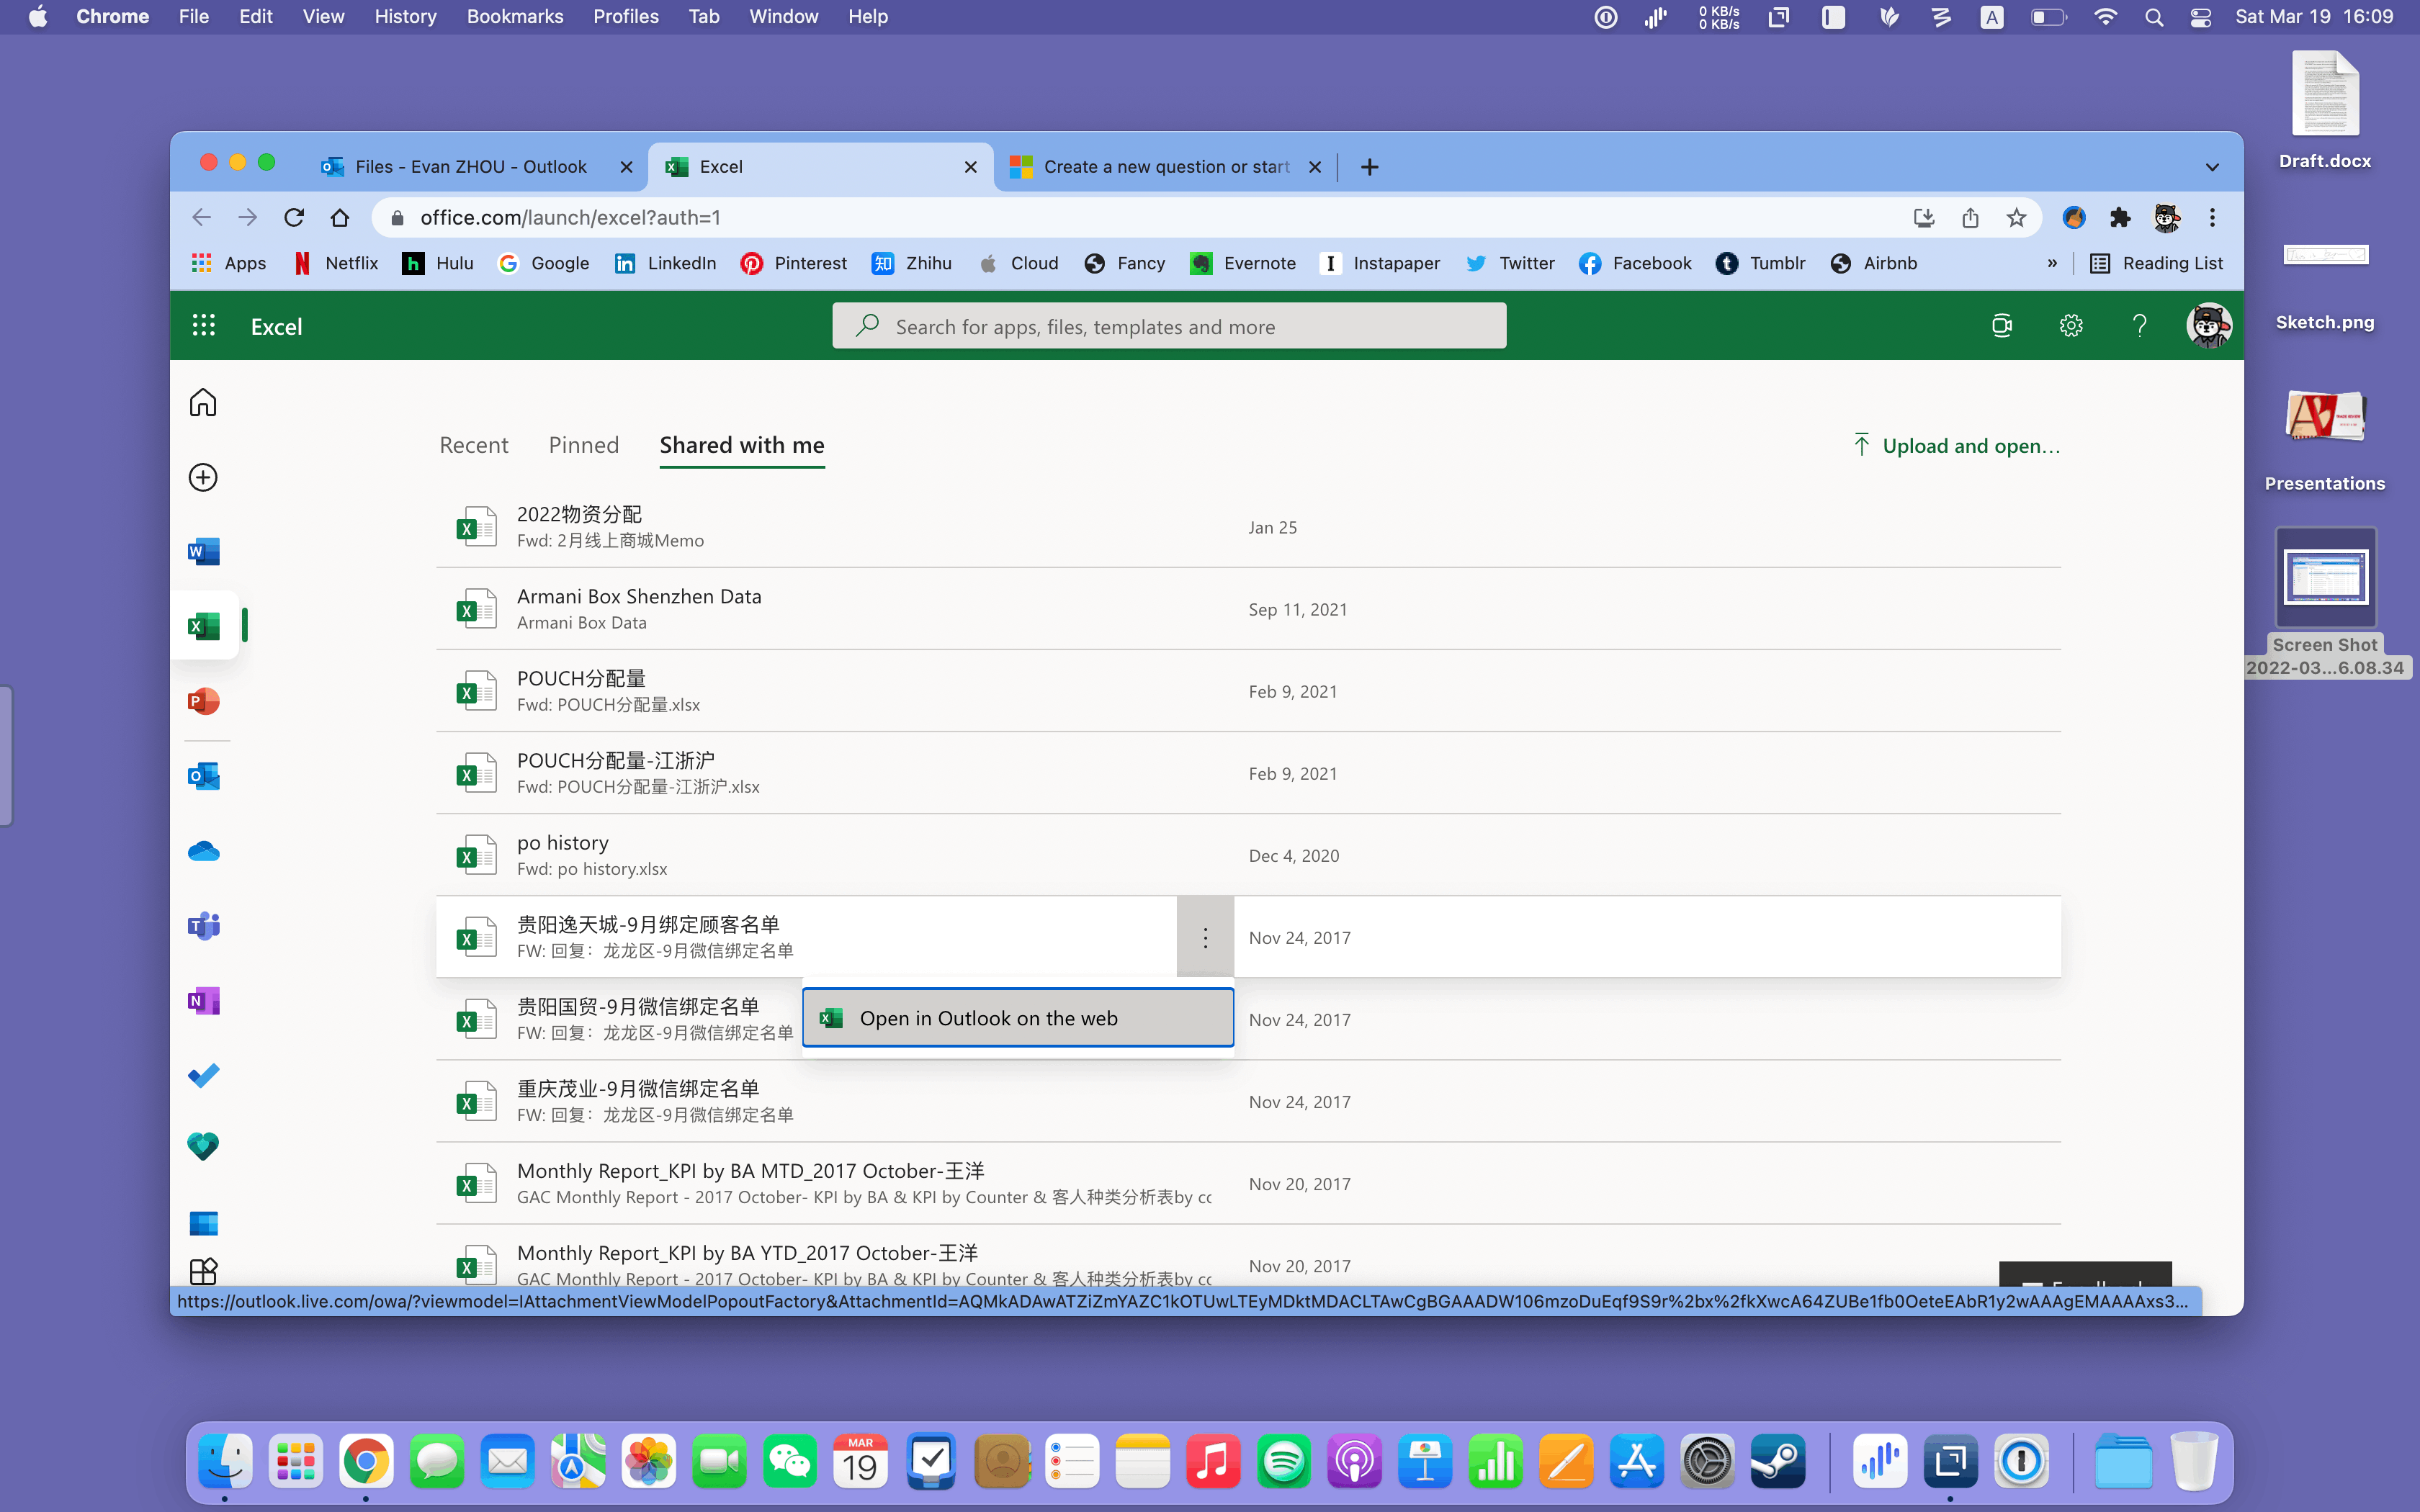Click Upload and open link

(x=1956, y=445)
